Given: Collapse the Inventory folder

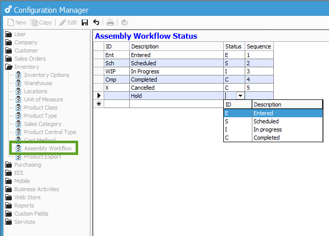Looking at the screenshot, I should (x=22, y=67).
